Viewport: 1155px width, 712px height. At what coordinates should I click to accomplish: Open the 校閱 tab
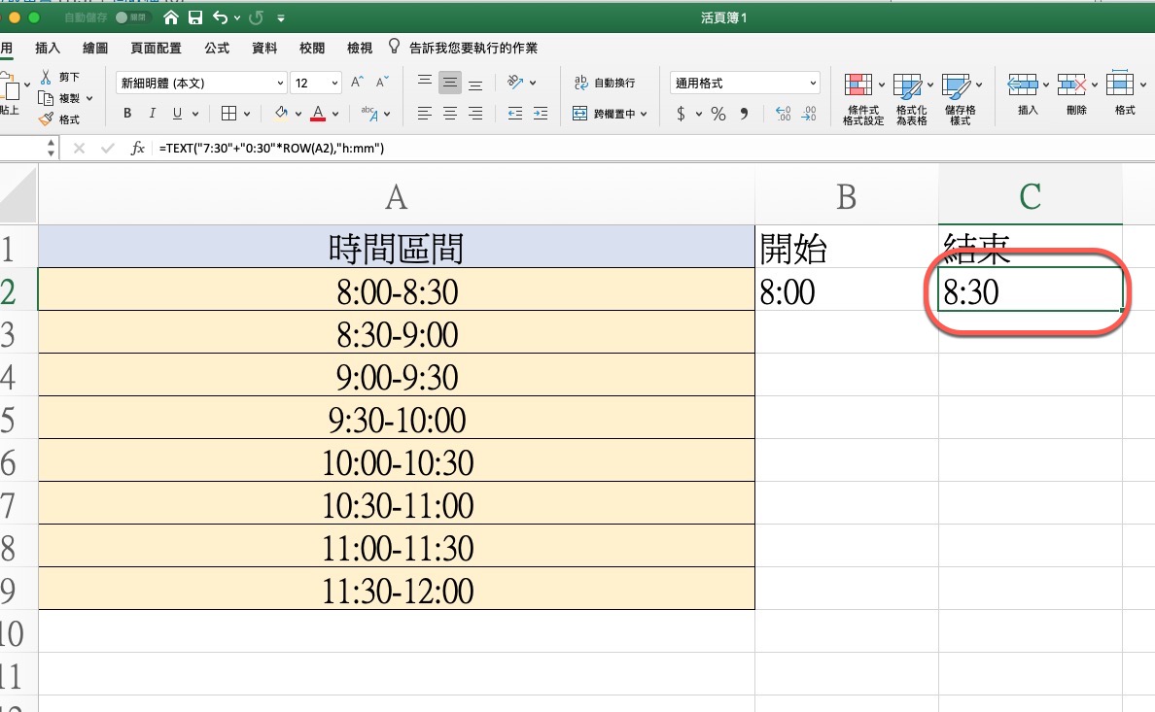(x=311, y=48)
